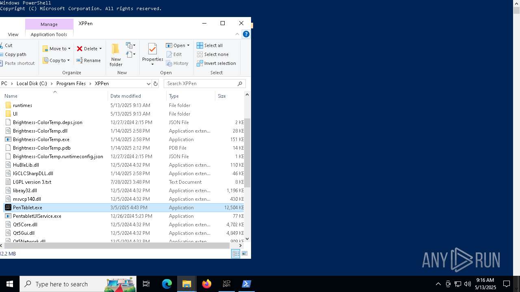Open the taskbar clock and date

click(x=485, y=284)
